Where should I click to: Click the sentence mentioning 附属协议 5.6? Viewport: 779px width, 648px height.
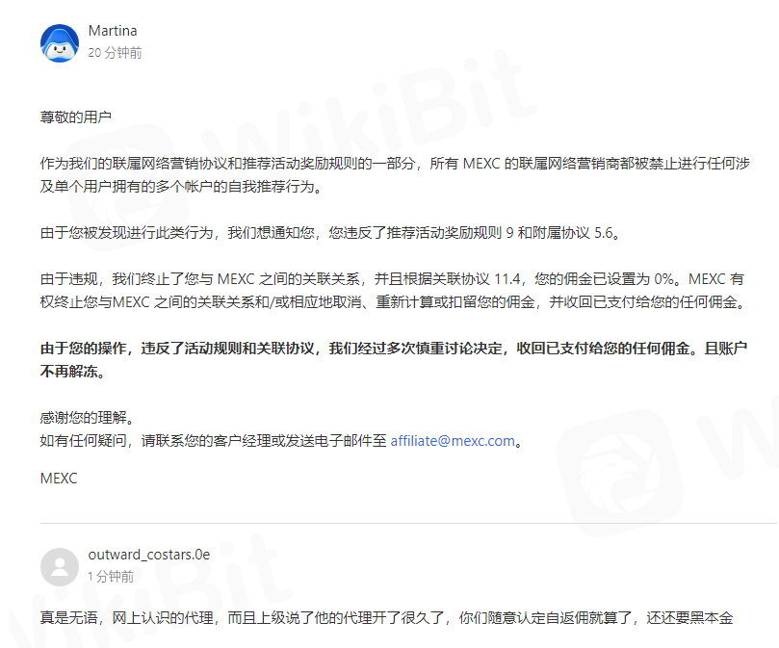tap(331, 233)
